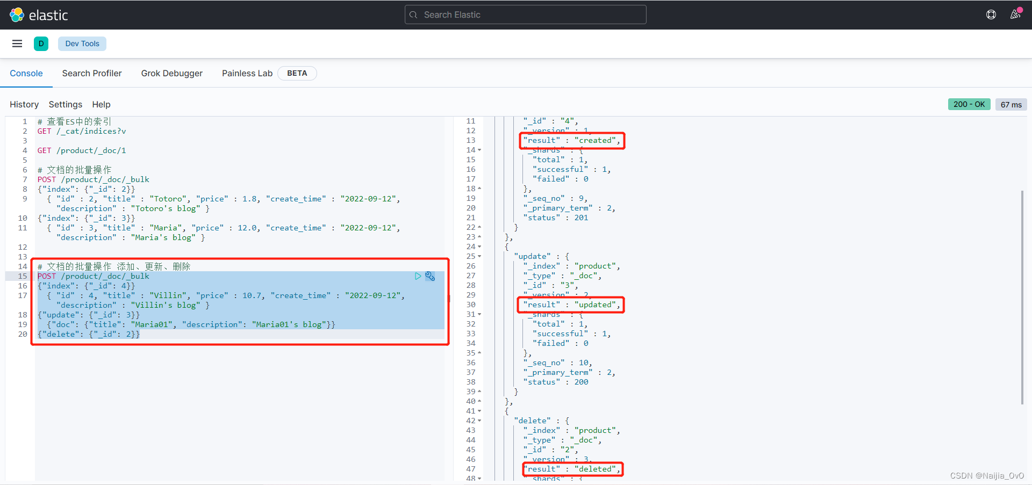Collapse the _shards block at line 31
Viewport: 1032px width, 485px height.
(479, 315)
